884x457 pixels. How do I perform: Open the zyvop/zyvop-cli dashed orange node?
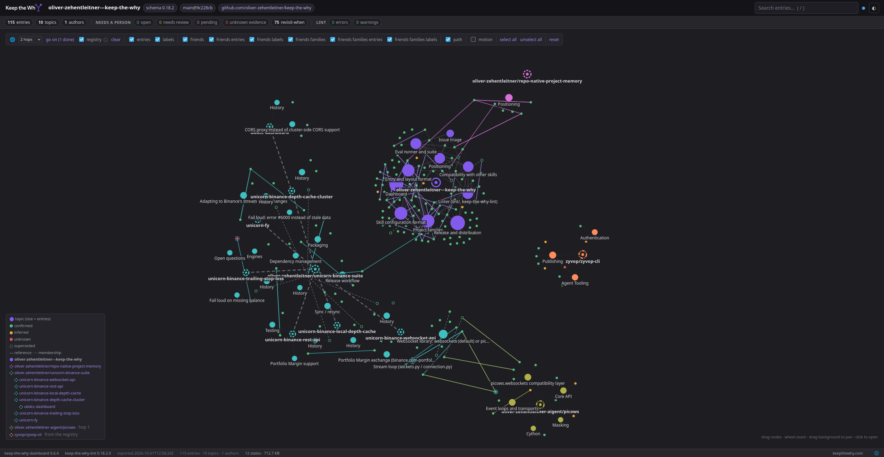point(582,255)
